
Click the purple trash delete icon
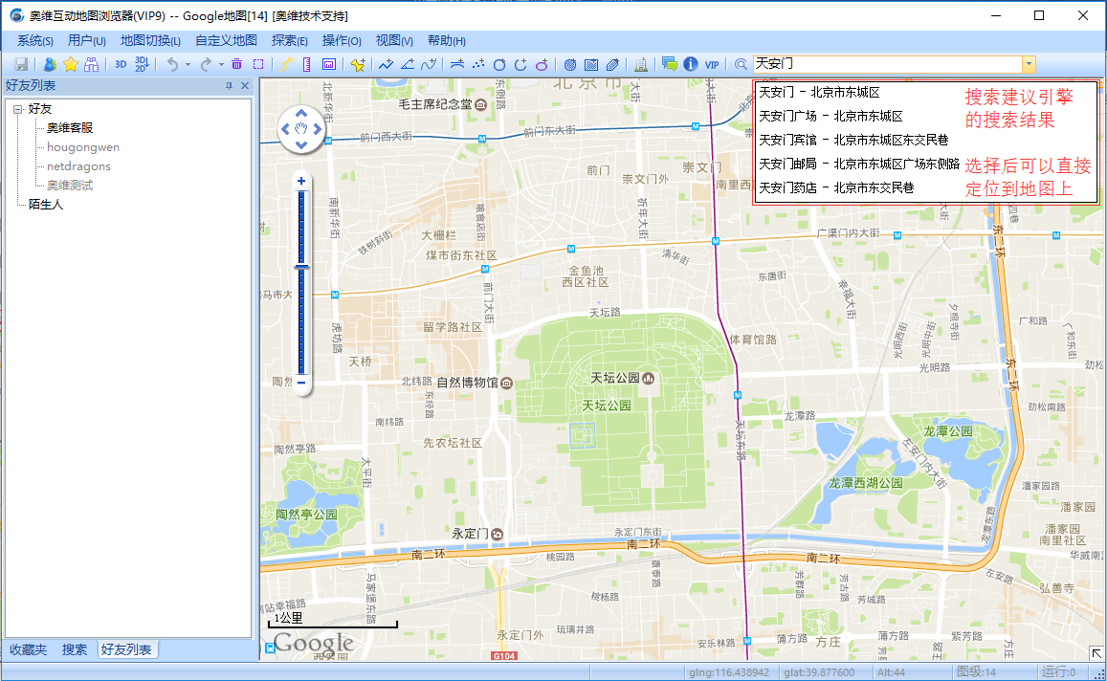(x=237, y=65)
